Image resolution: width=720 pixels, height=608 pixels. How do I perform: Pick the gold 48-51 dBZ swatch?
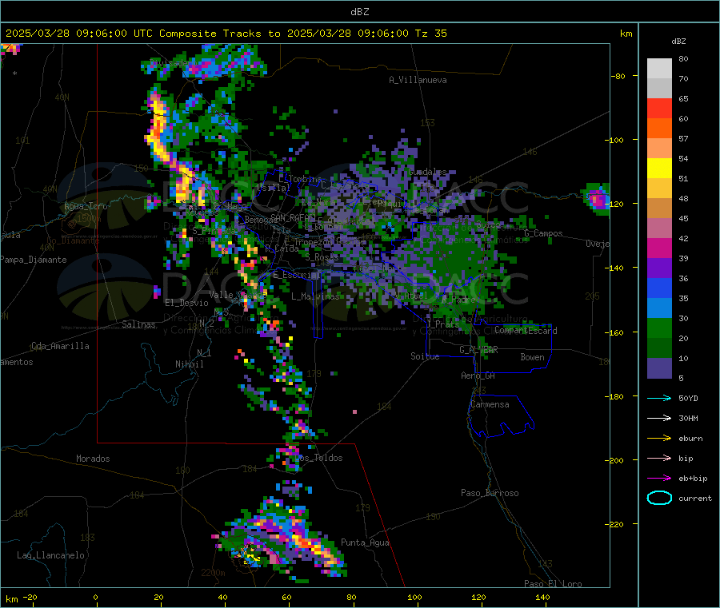click(659, 189)
